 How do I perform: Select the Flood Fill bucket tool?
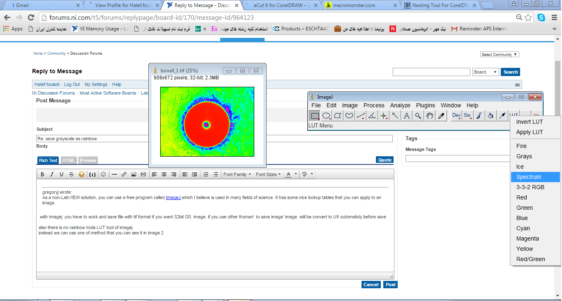pyautogui.click(x=491, y=116)
